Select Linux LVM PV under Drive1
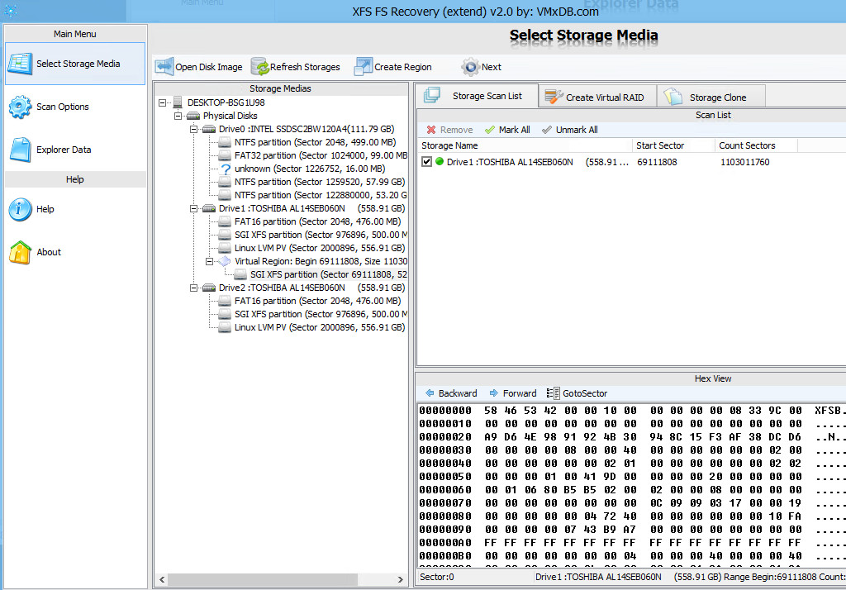 coord(320,248)
